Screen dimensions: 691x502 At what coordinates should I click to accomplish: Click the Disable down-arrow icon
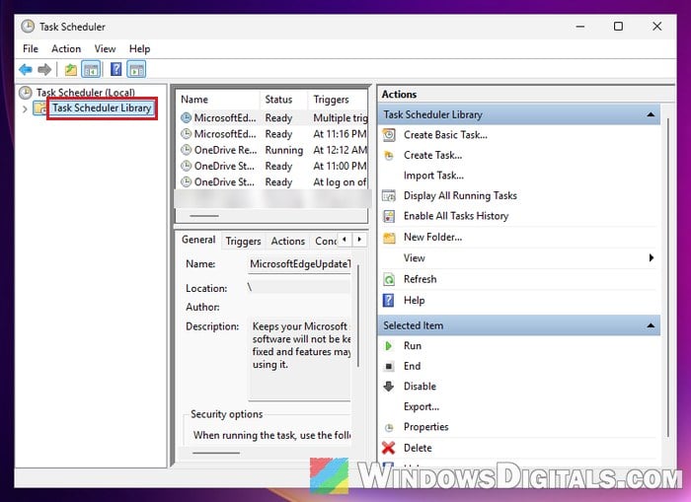click(x=389, y=387)
